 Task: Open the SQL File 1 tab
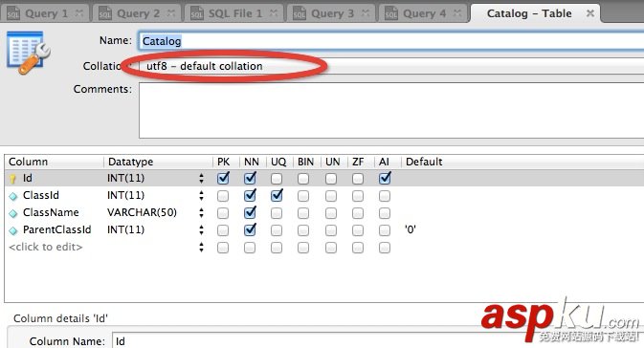(233, 13)
